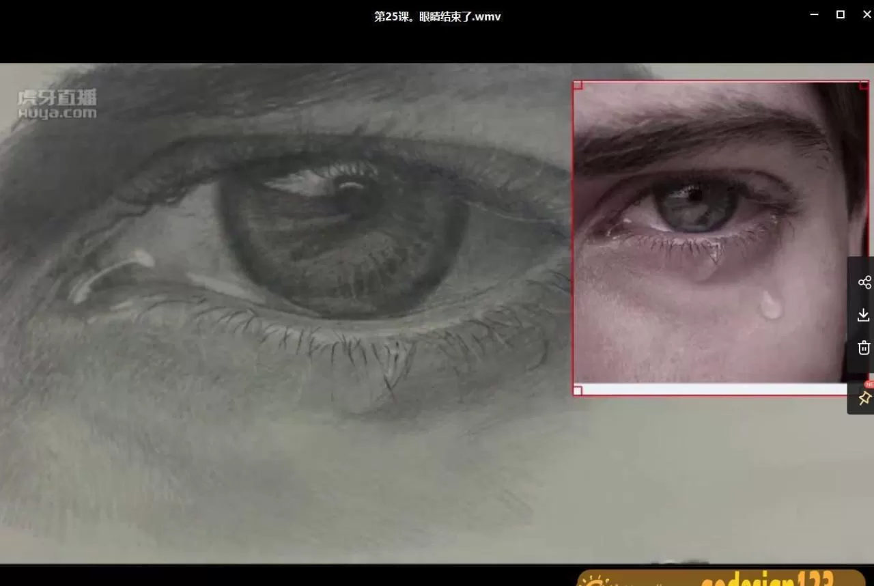Viewport: 874px width, 586px height.
Task: Click the godesign123 text in orange banner
Action: tap(765, 580)
